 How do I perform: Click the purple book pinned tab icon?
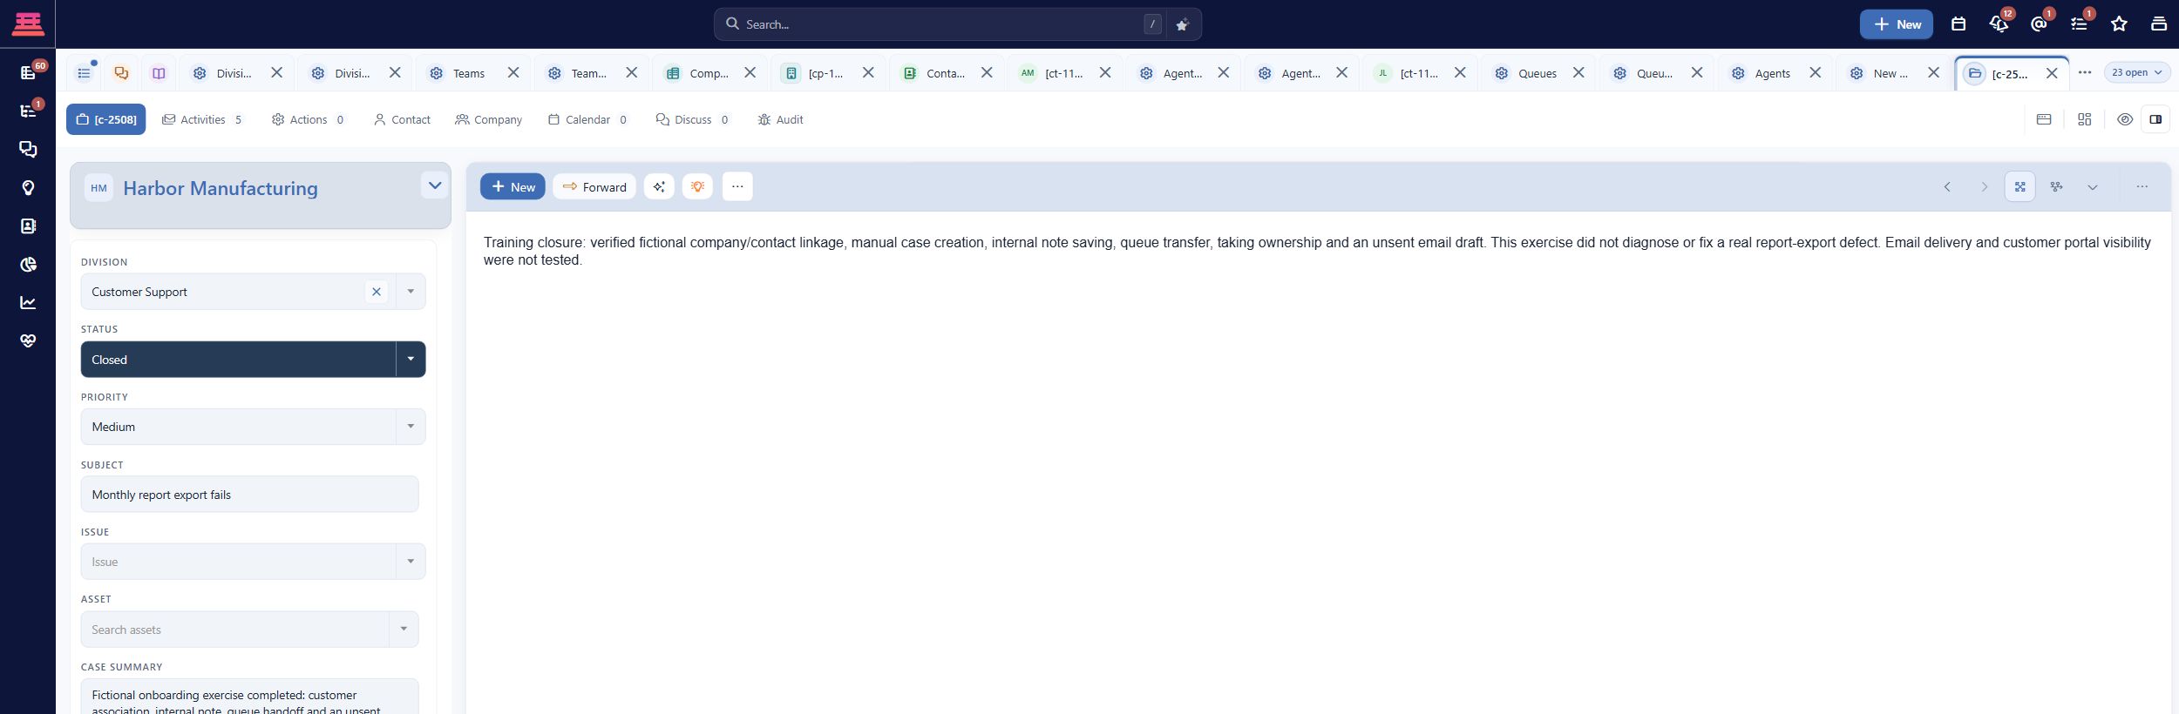point(159,73)
